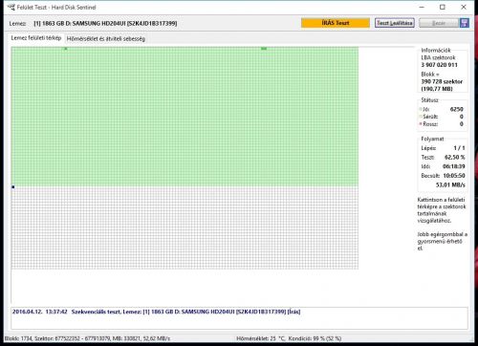Click the Hard Disk Sentinel title bar icon
Viewport: 478px width, 346px height.
tap(11, 7)
